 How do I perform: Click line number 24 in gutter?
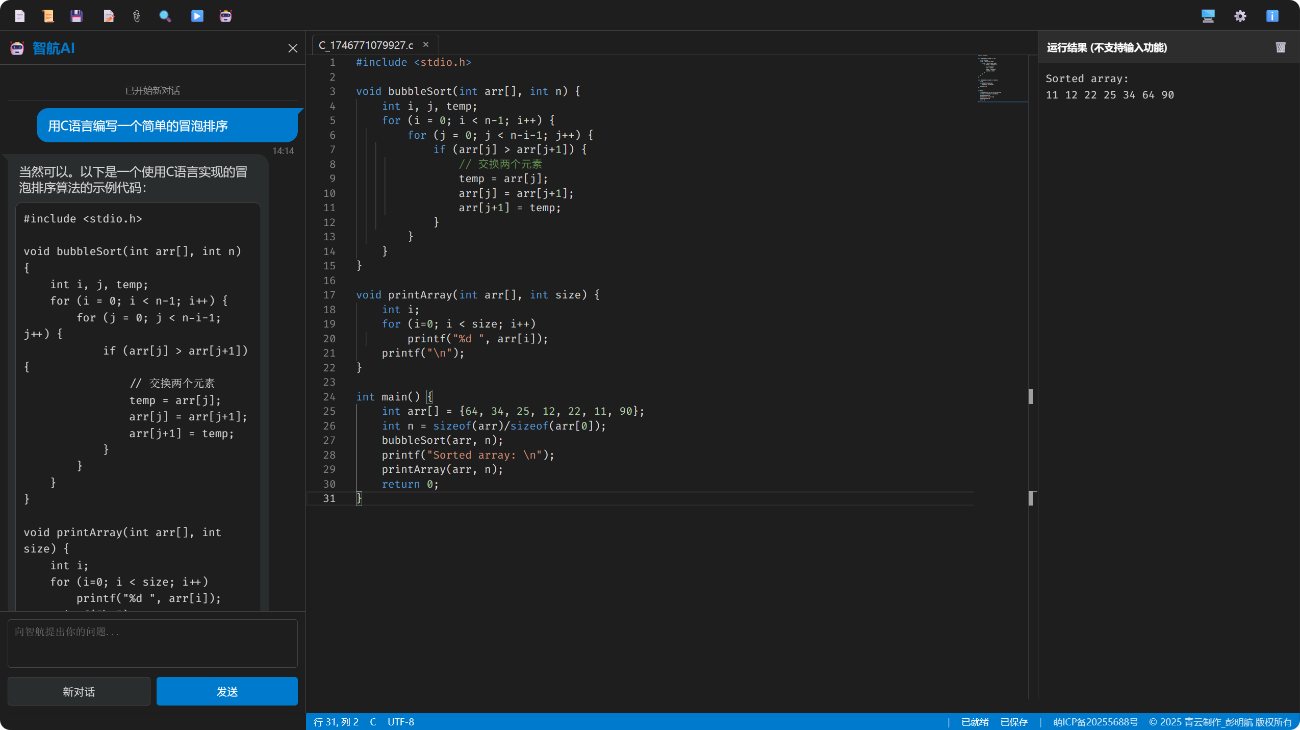click(329, 396)
